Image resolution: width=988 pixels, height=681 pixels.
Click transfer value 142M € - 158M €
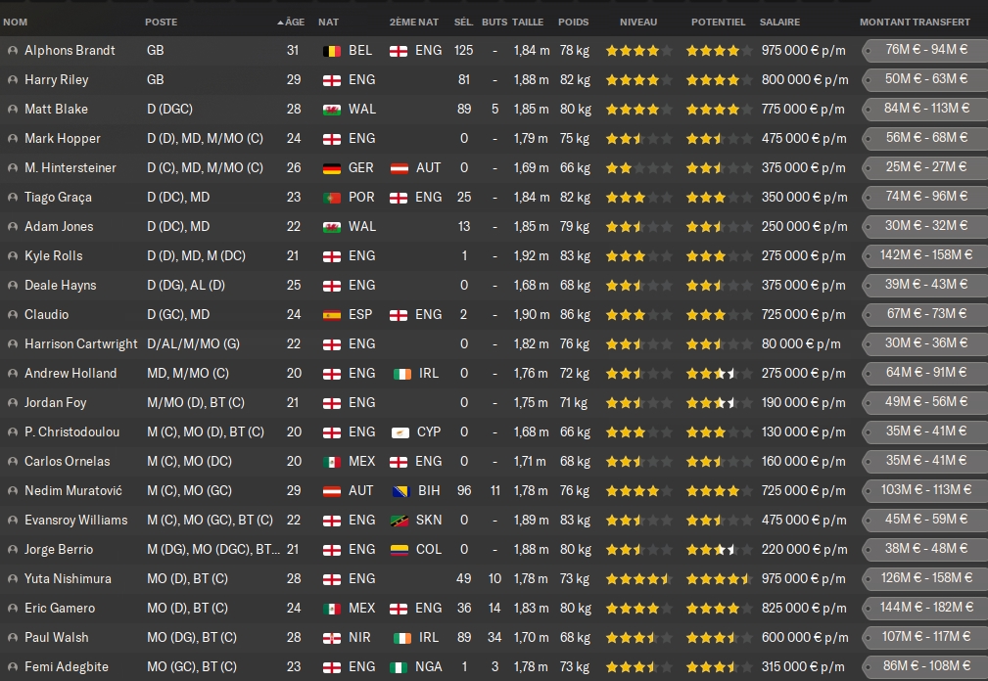click(925, 255)
